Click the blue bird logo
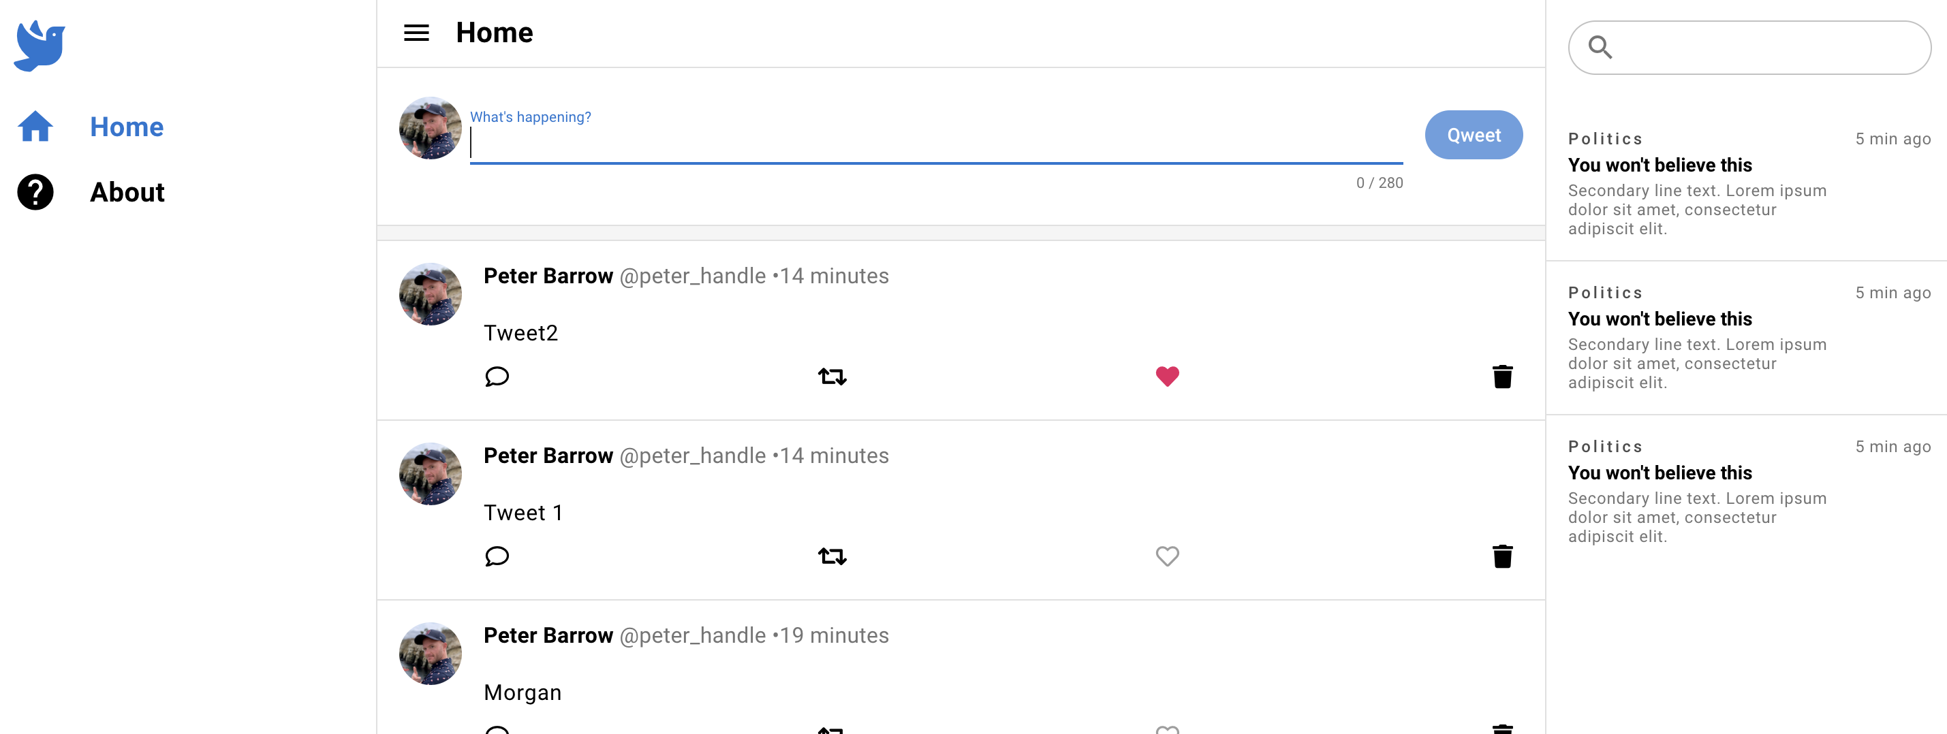 point(40,46)
